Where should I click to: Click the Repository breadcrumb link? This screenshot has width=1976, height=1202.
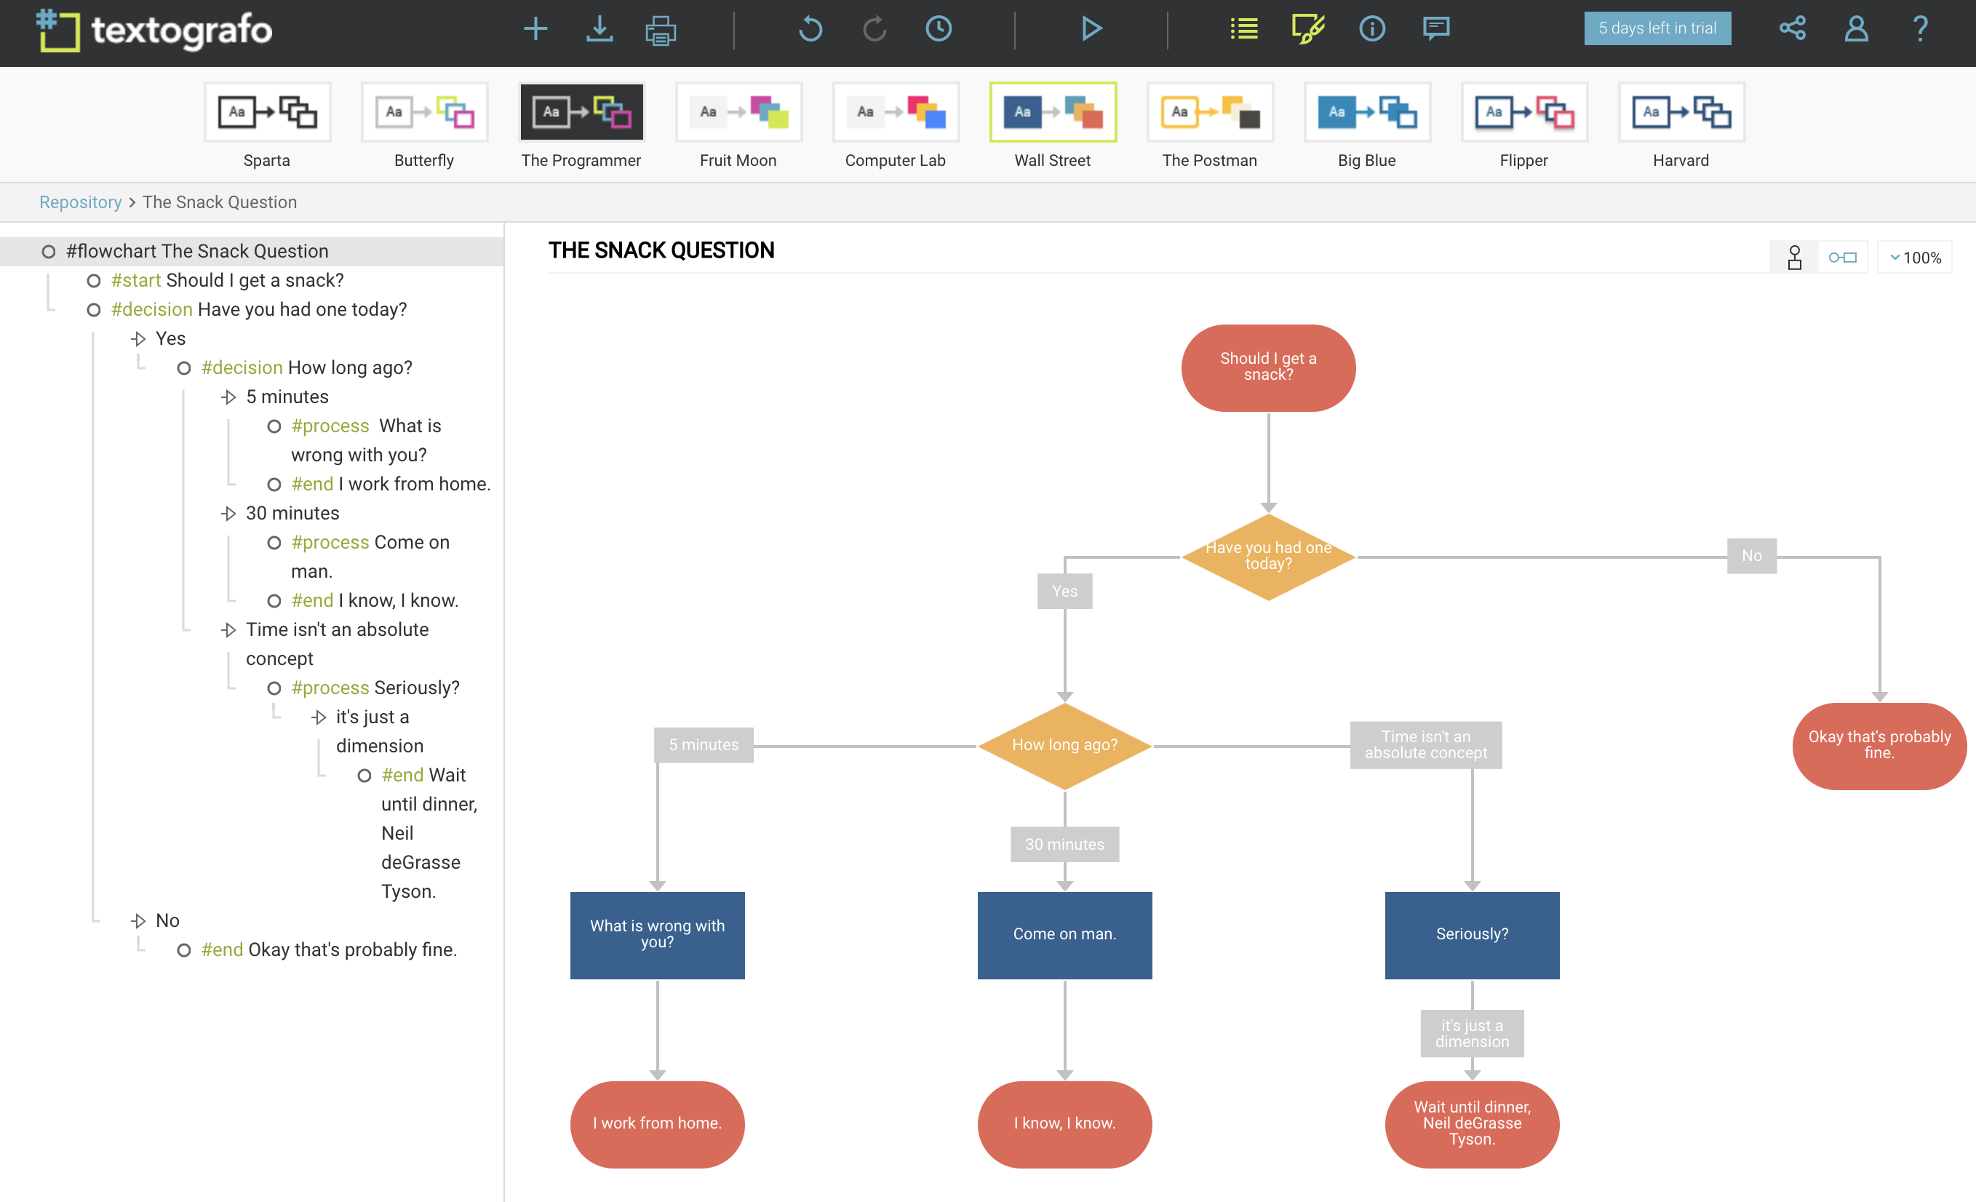(82, 202)
